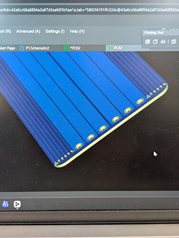Viewport: 179px width, 238px height.
Task: Switch to the Start Page tab
Action: tap(8, 48)
